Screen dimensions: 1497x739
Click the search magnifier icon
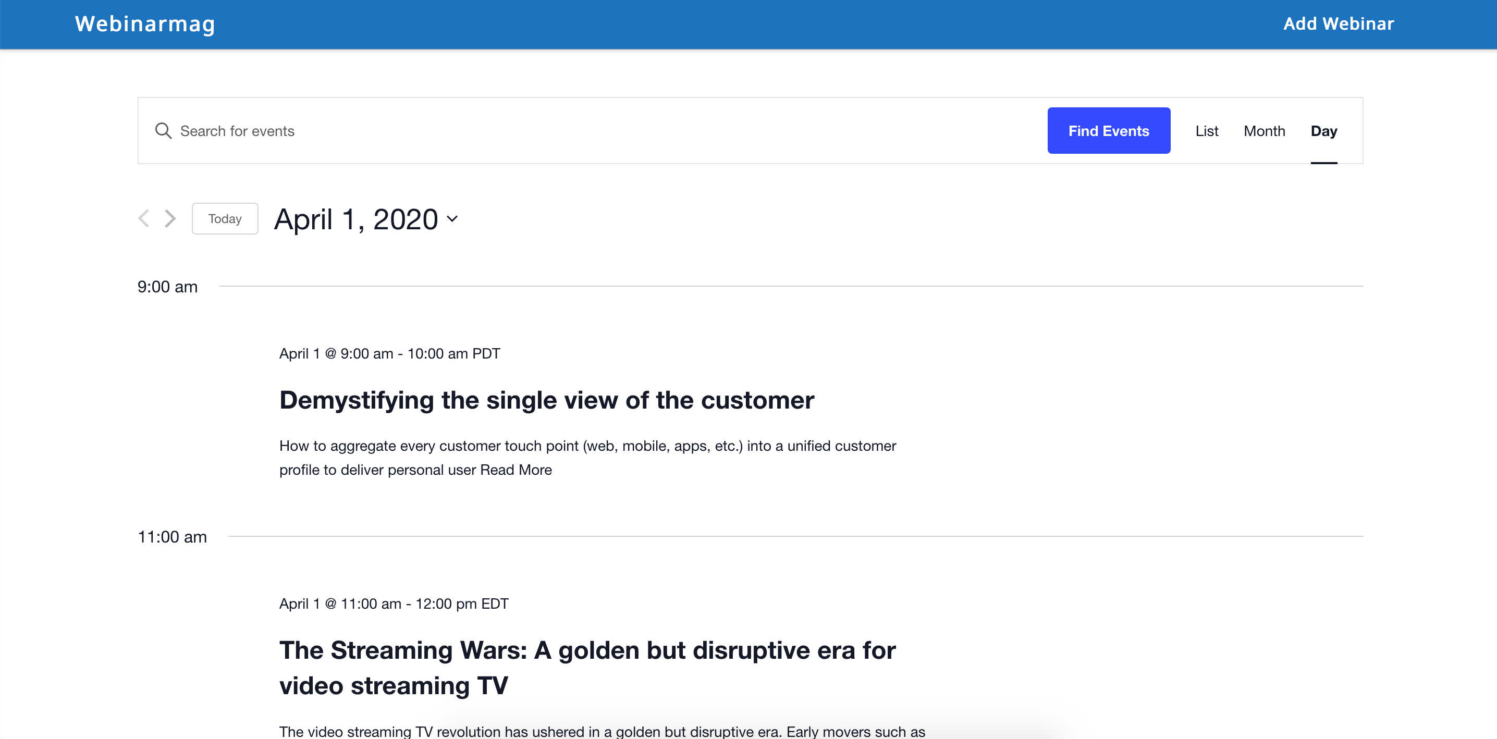click(163, 131)
